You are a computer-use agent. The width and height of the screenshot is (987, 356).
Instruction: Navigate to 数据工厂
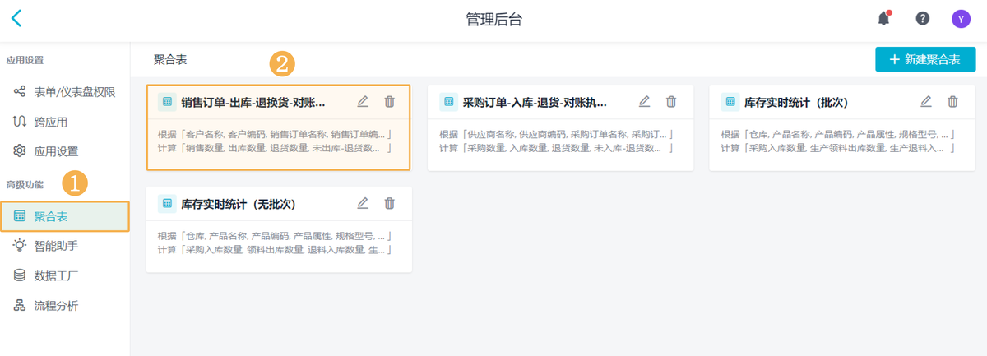click(x=56, y=275)
